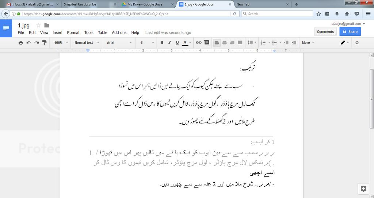Open the text color picker
This screenshot has height=198, width=374.
[x=185, y=43]
